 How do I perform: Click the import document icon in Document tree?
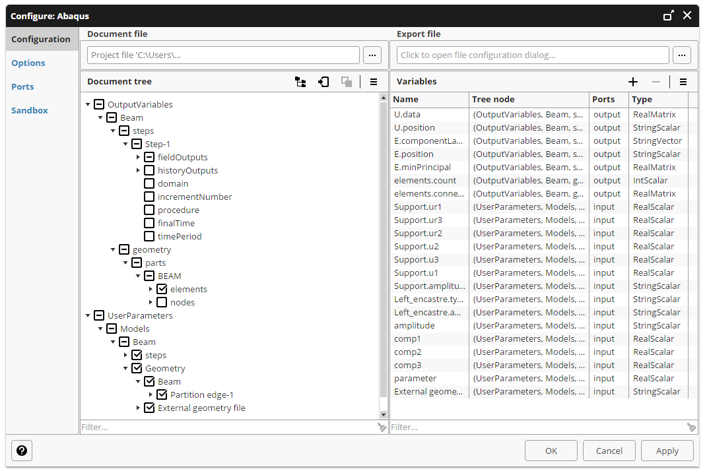pyautogui.click(x=323, y=82)
